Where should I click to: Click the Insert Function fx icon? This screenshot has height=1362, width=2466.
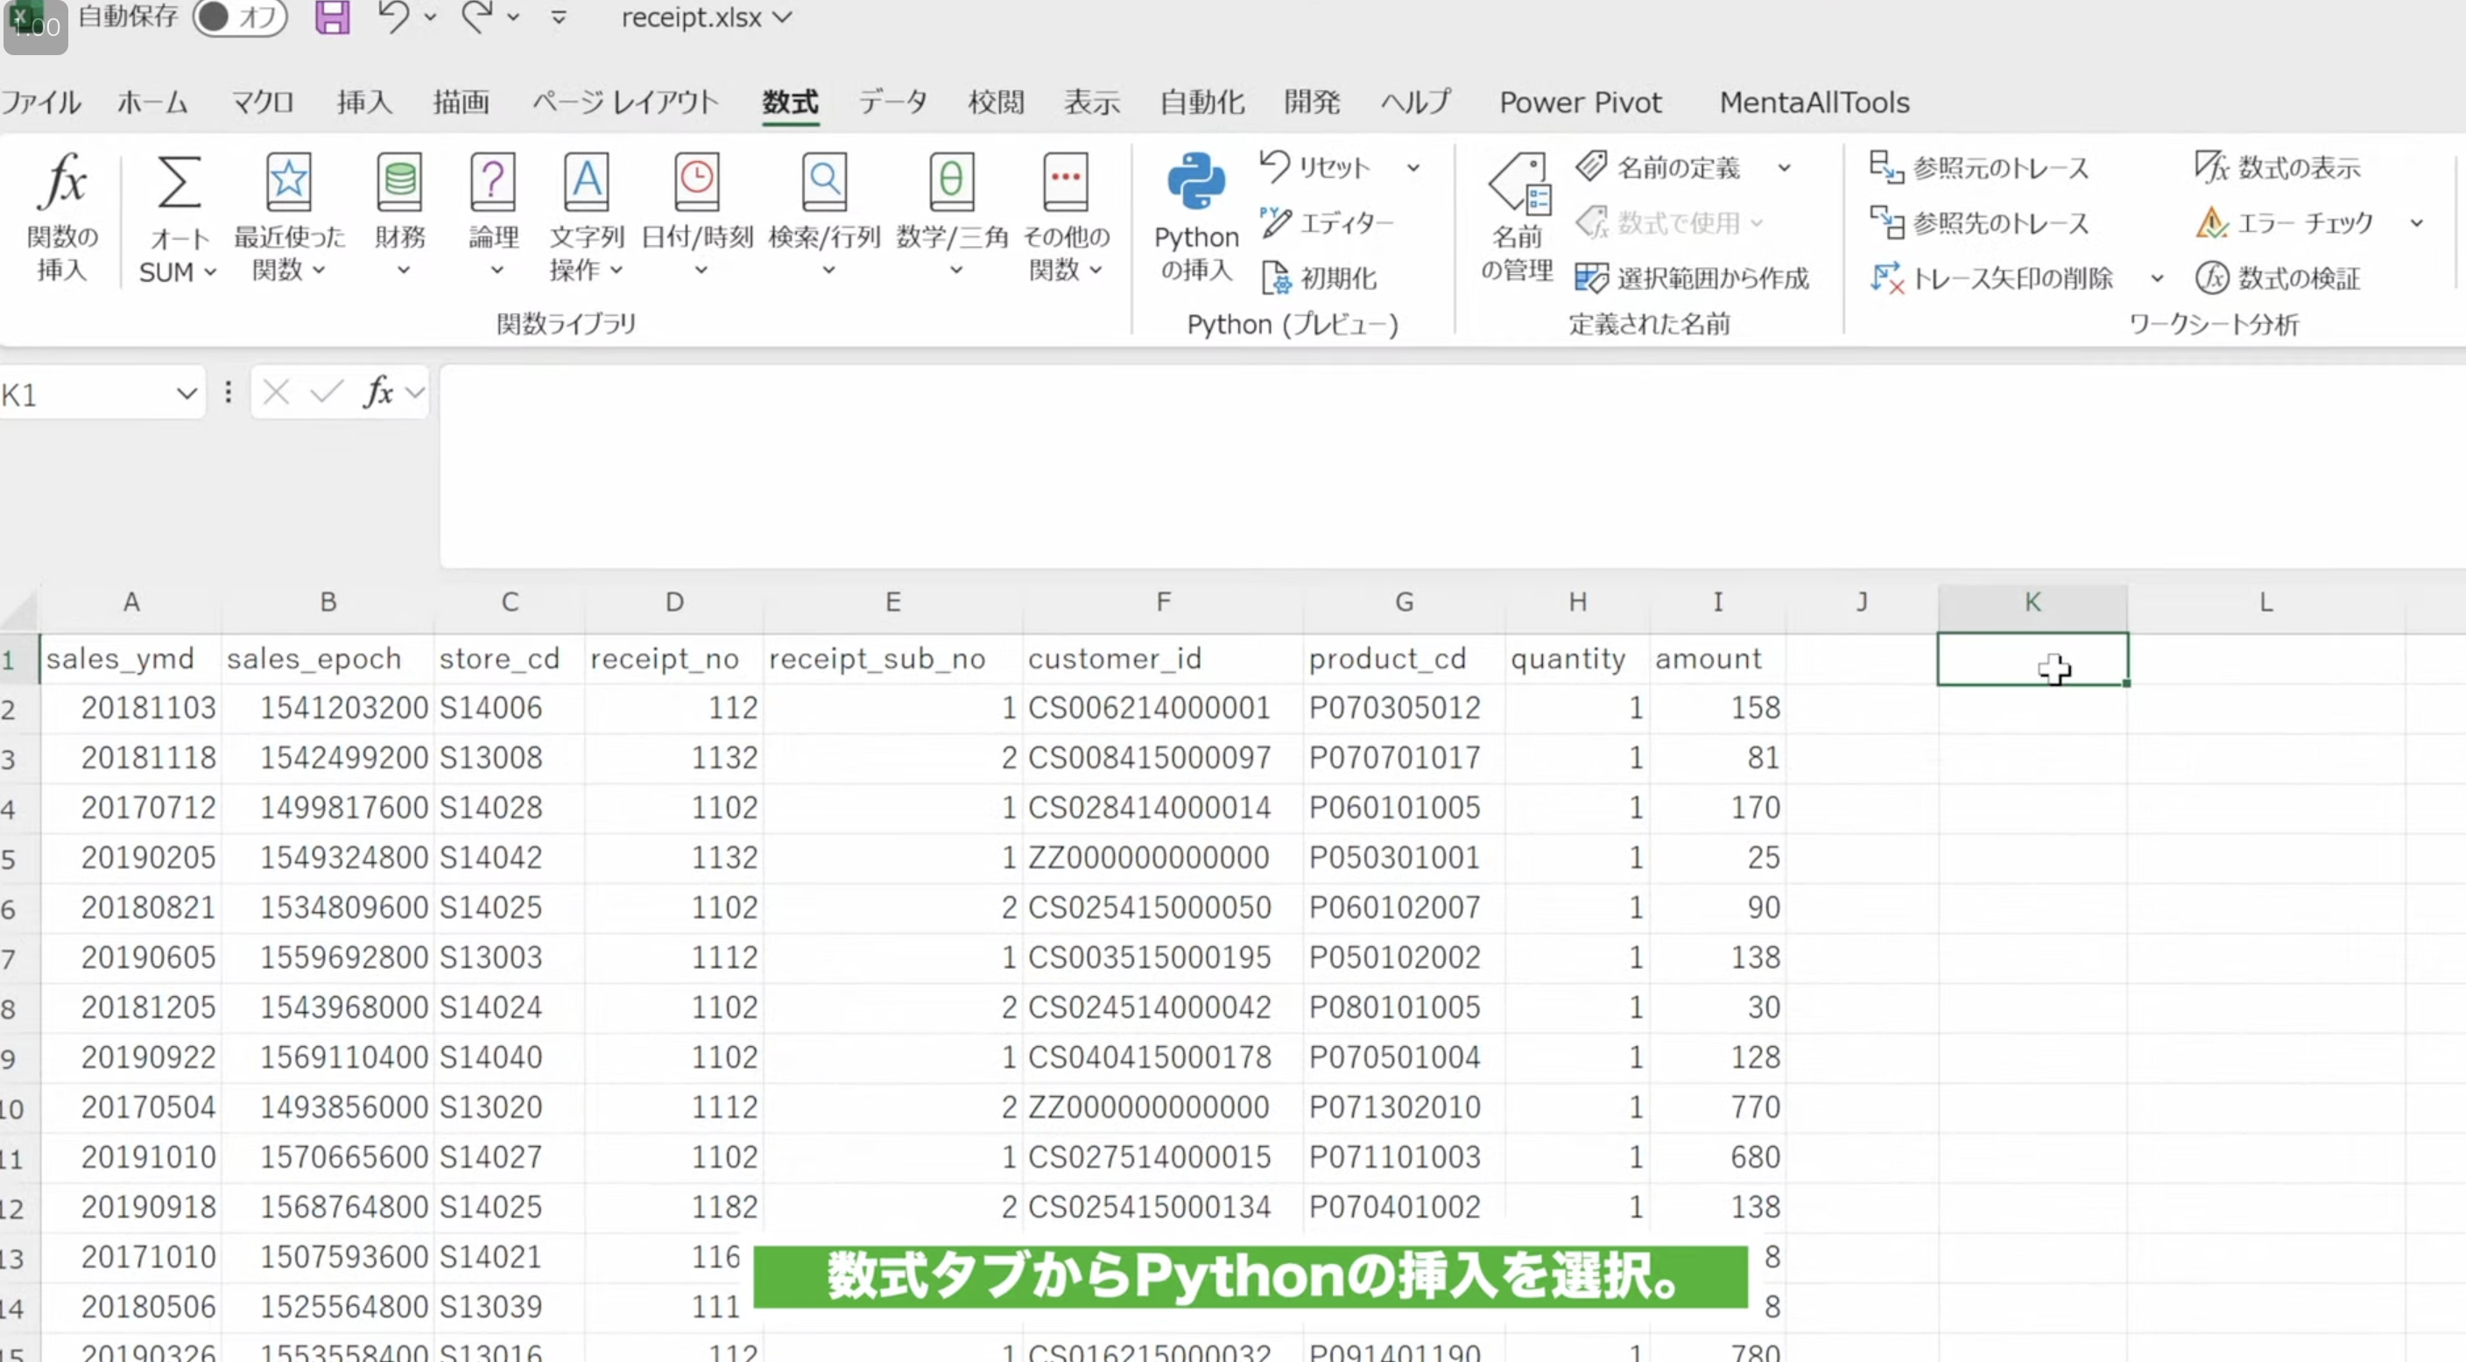click(x=62, y=182)
